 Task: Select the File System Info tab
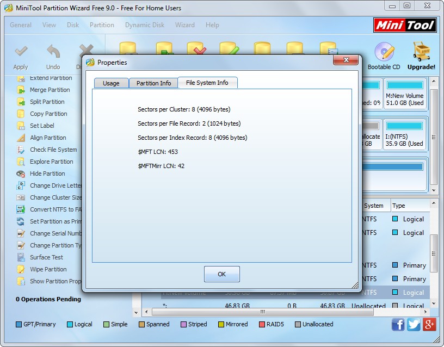click(x=207, y=83)
